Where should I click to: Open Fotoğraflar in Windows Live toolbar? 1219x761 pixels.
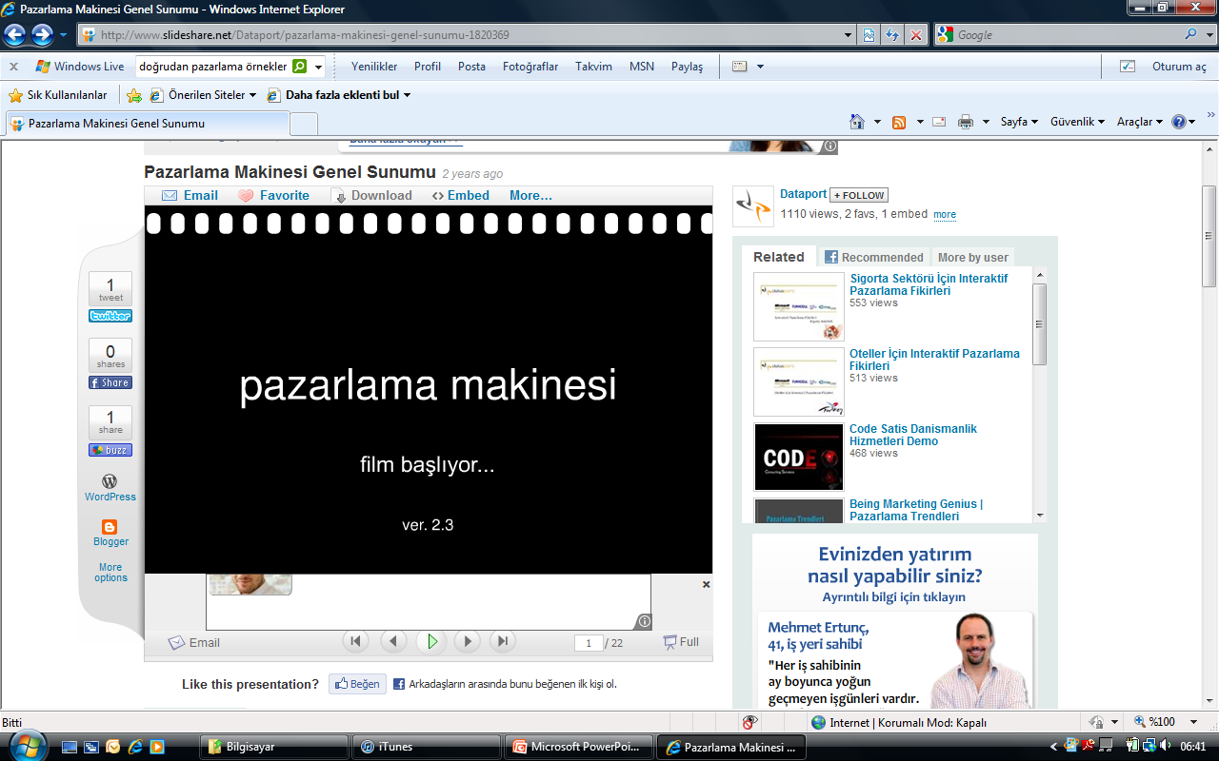pos(530,67)
